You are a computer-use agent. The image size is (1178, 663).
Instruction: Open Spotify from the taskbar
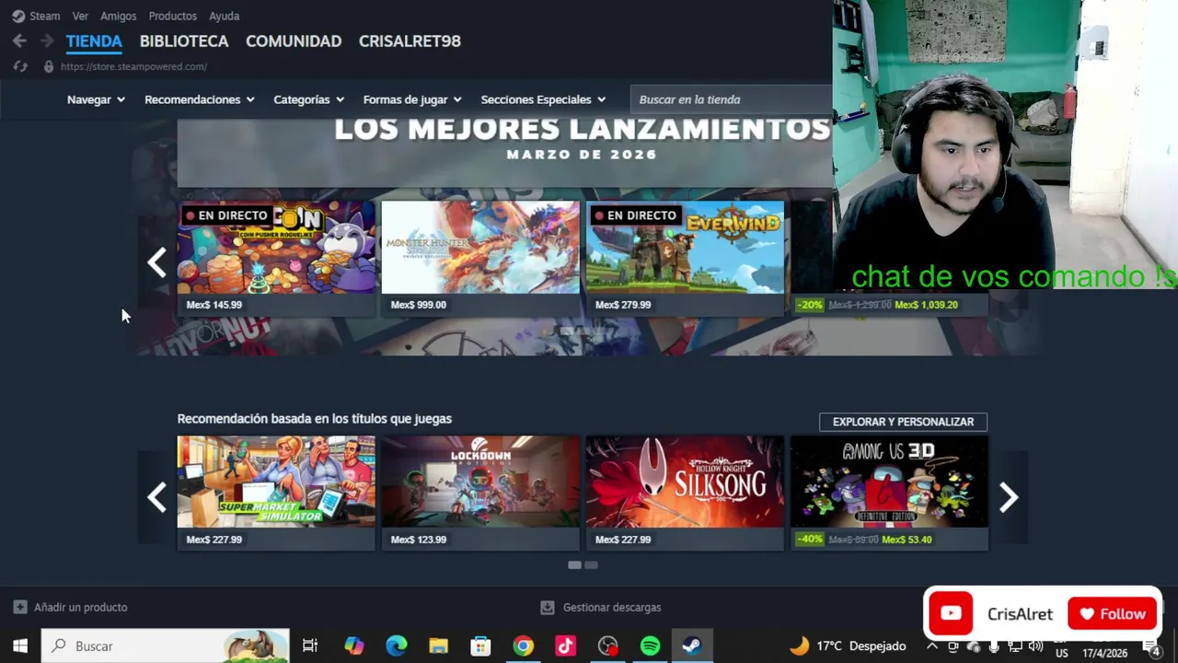650,646
